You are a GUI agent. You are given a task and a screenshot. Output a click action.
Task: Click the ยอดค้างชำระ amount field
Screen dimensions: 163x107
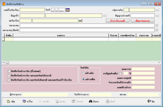143,87
